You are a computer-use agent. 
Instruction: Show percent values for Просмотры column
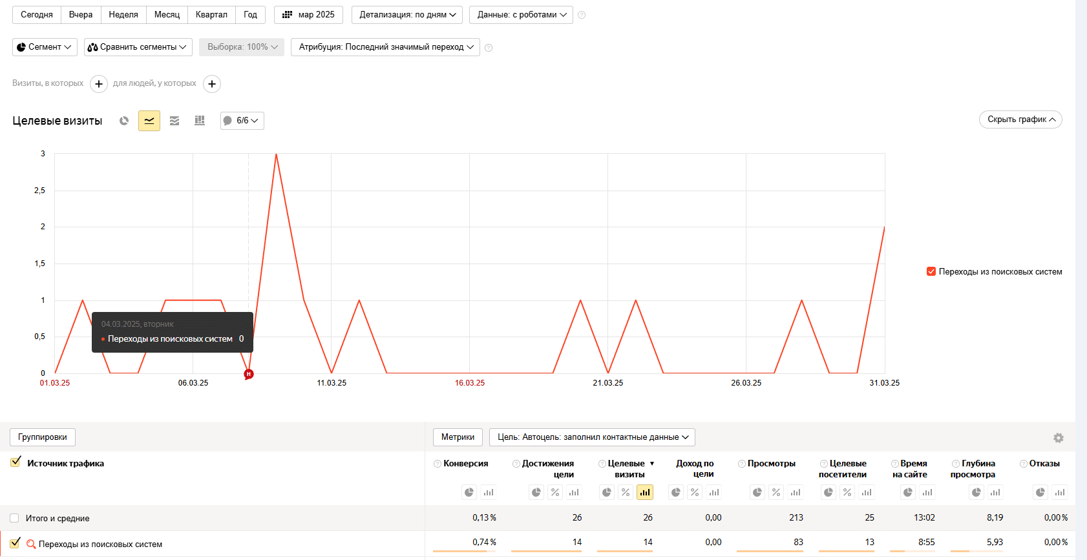pos(776,492)
